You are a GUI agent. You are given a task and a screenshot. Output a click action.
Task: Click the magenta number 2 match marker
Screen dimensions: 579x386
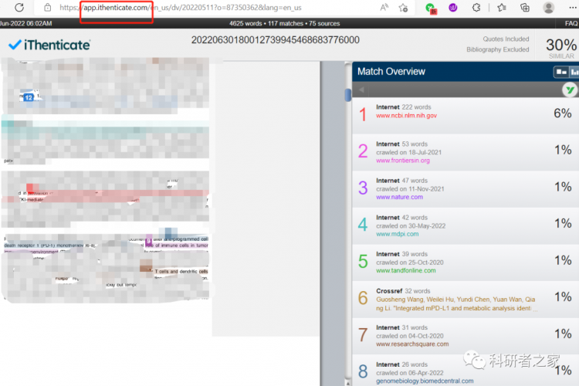pos(363,151)
